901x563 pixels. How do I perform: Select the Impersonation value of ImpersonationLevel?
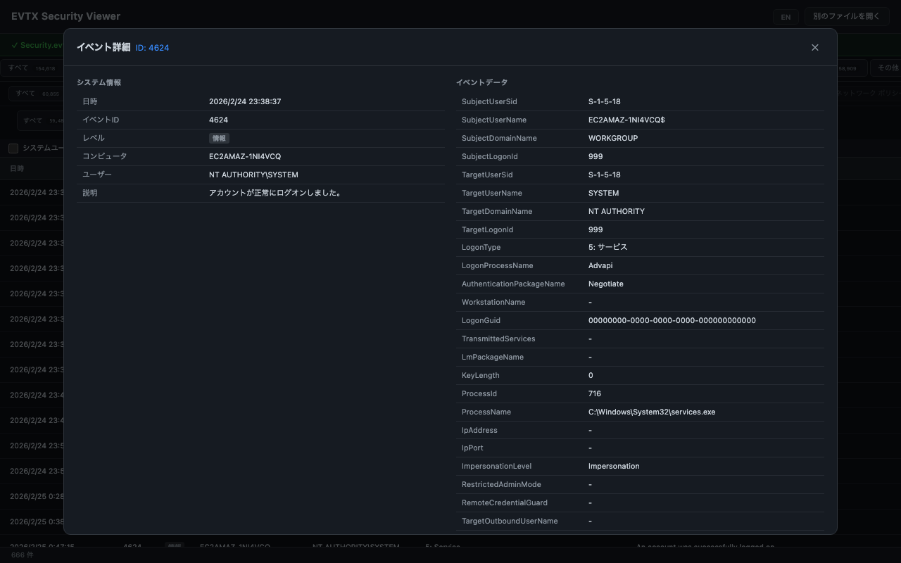614,466
